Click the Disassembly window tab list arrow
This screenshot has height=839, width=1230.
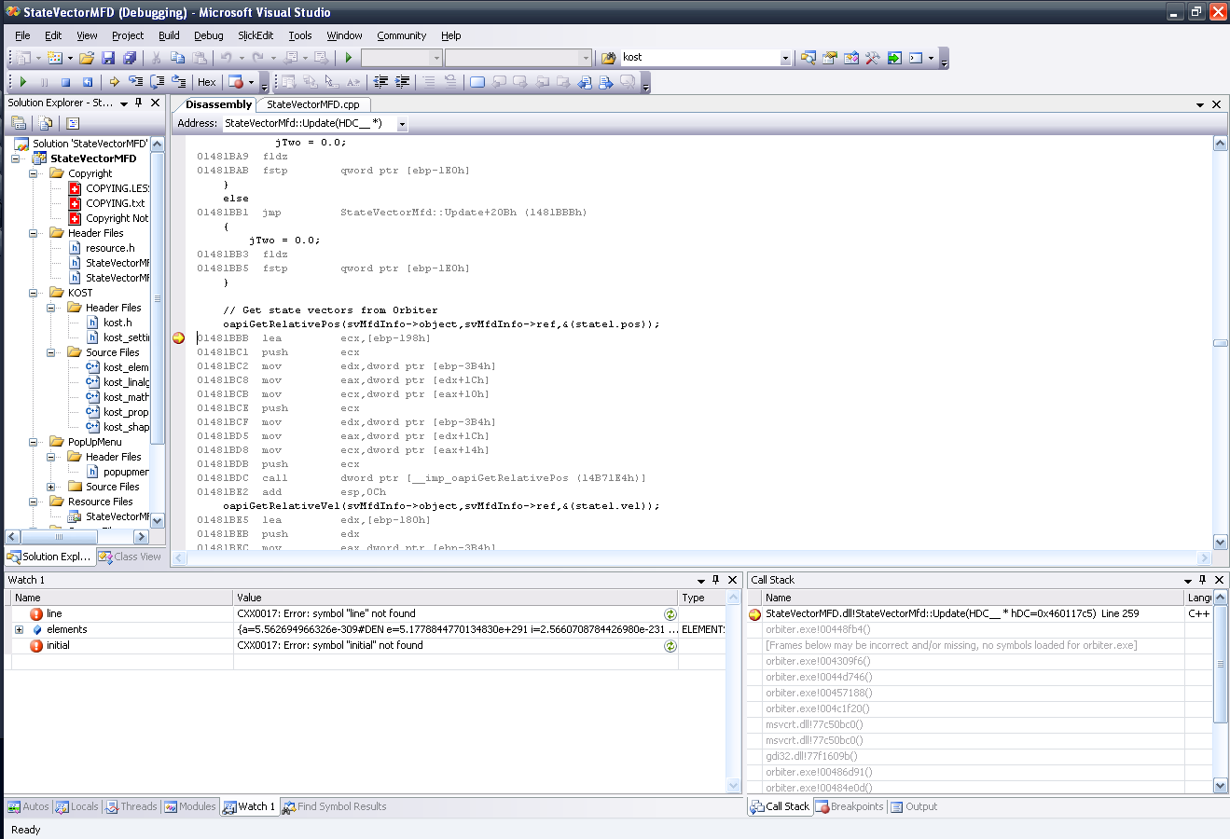(x=1200, y=104)
